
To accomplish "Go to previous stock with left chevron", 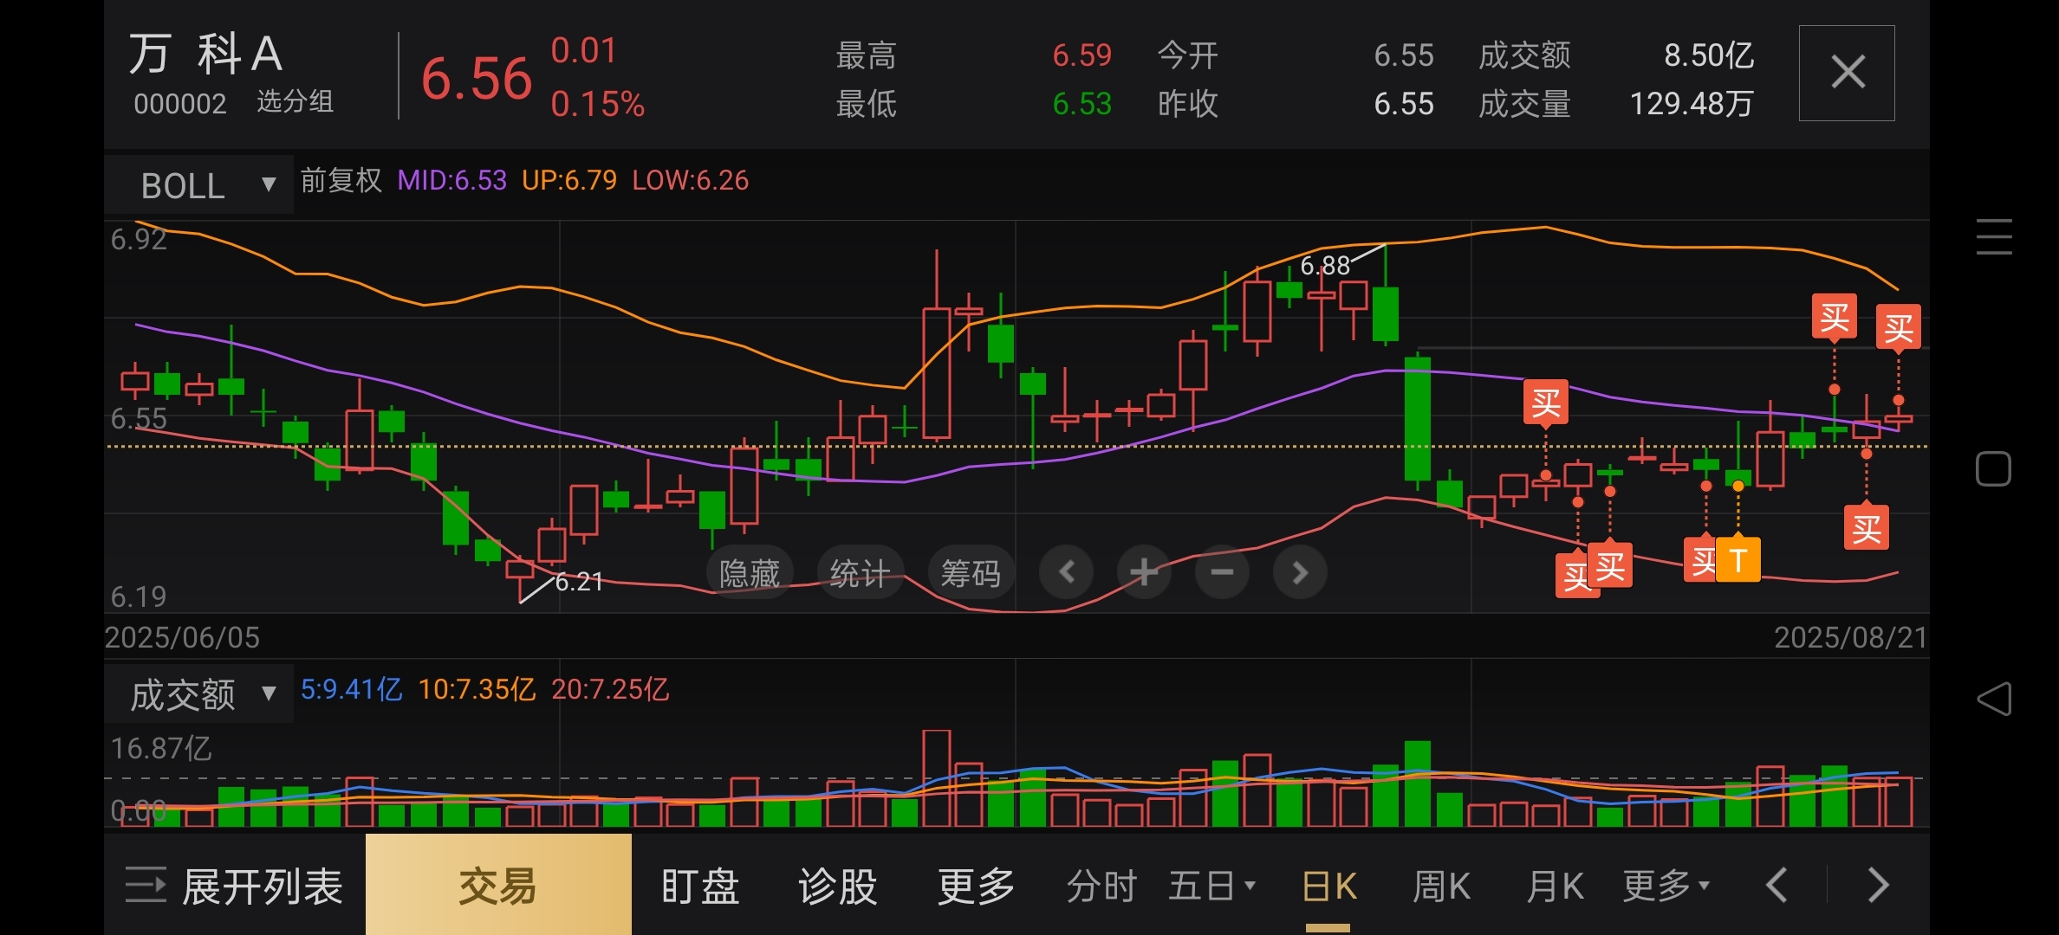I will [1776, 885].
